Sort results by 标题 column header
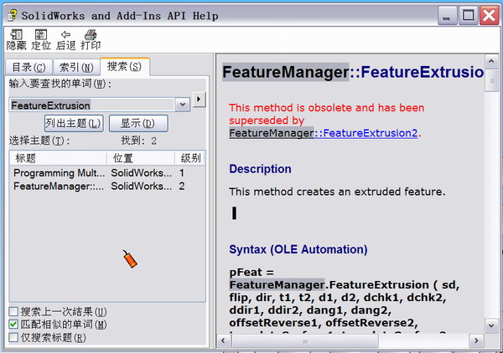Viewport: 503px width, 353px height. (x=58, y=158)
